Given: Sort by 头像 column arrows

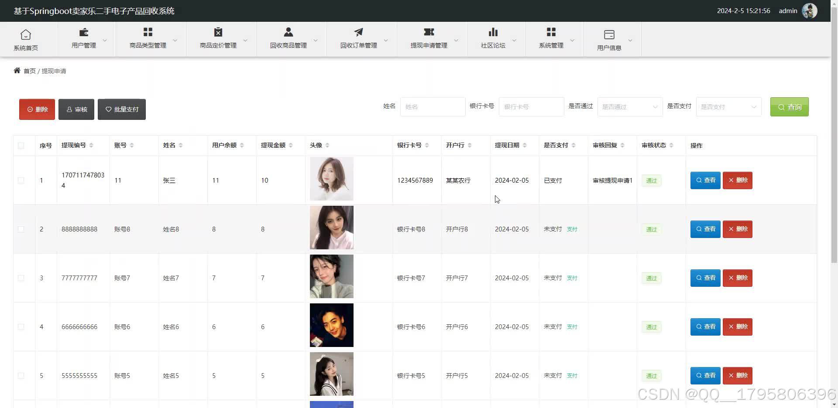Looking at the screenshot, I should tap(327, 145).
